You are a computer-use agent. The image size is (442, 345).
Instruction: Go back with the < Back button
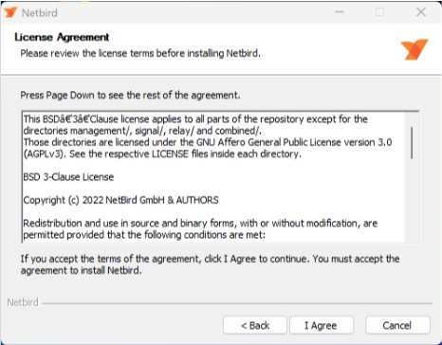click(x=255, y=325)
